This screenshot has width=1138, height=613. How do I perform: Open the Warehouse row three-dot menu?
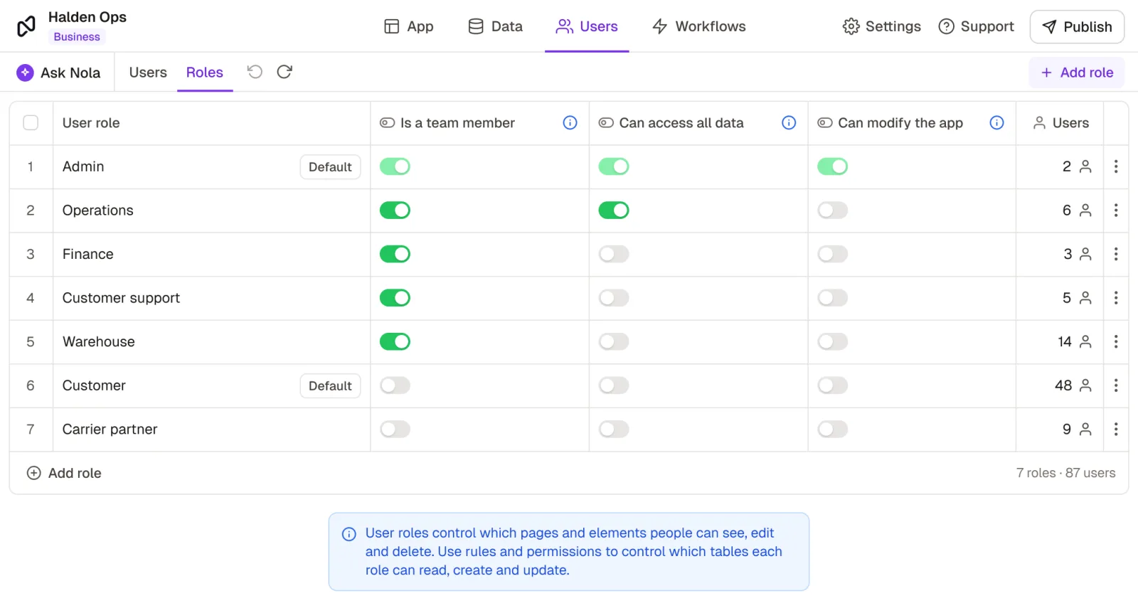point(1116,341)
